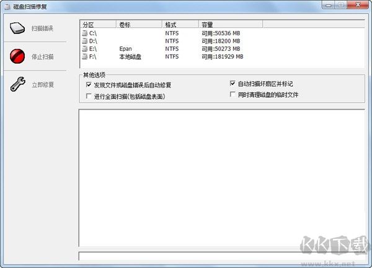This screenshot has width=372, height=268.
Task: Click the 停止扫描 label button
Action: click(x=42, y=56)
